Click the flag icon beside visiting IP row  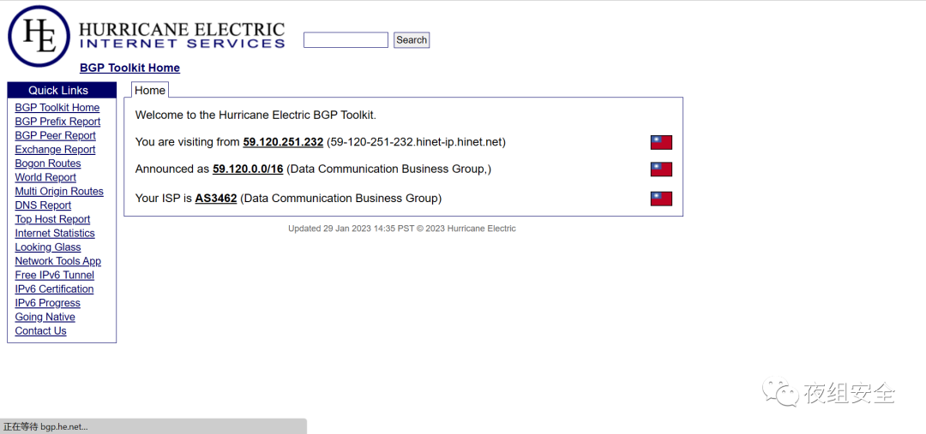click(661, 142)
